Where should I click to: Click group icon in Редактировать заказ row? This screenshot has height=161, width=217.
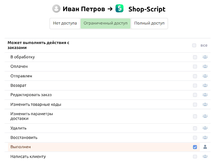(205, 95)
